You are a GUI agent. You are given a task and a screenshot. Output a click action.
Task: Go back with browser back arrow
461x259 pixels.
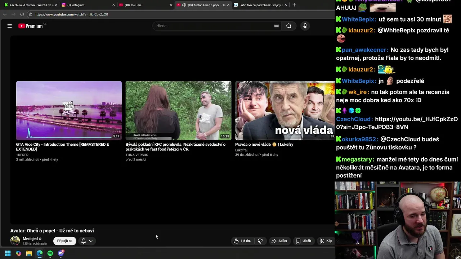click(x=5, y=14)
